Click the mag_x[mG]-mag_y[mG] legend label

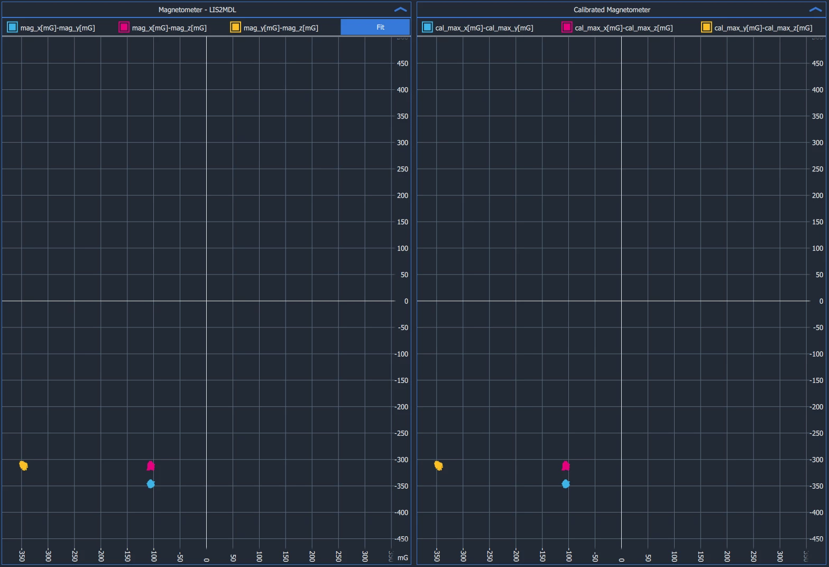point(58,28)
